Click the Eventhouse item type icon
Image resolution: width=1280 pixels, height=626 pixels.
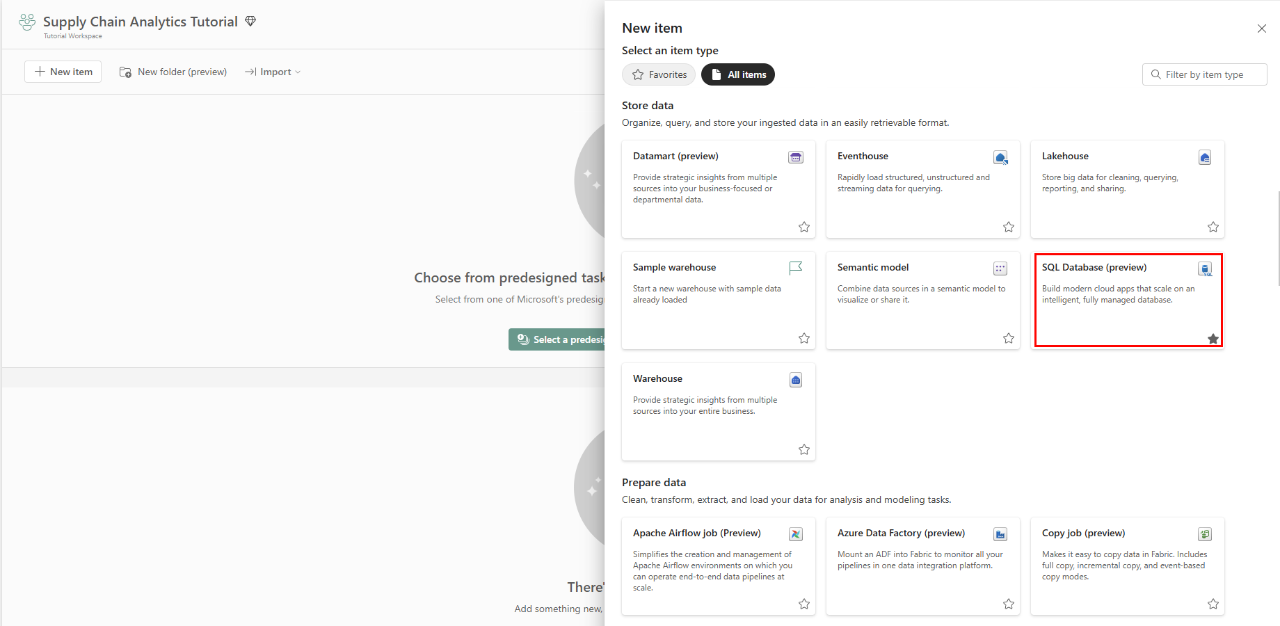pyautogui.click(x=1000, y=157)
